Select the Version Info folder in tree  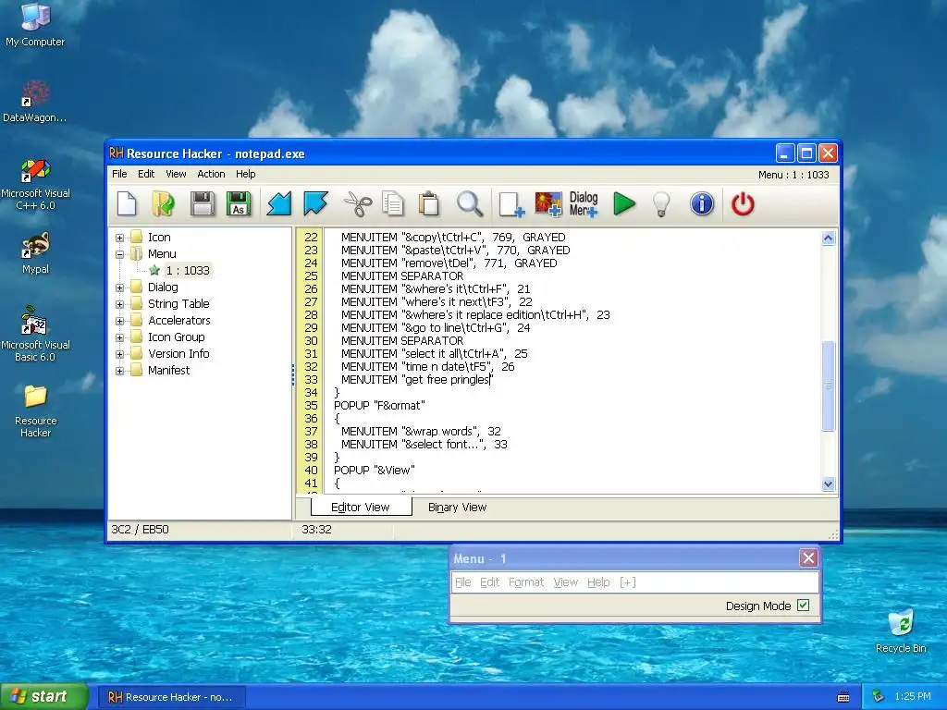[x=178, y=354]
